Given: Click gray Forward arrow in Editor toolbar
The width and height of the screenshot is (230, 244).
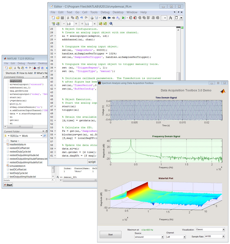Looking at the screenshot, I should (x=113, y=18).
